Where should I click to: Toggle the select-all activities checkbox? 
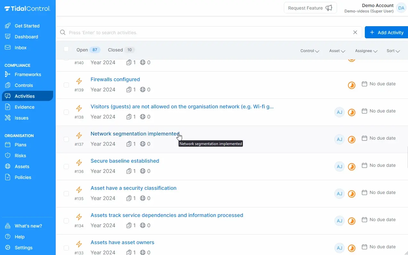pyautogui.click(x=66, y=49)
